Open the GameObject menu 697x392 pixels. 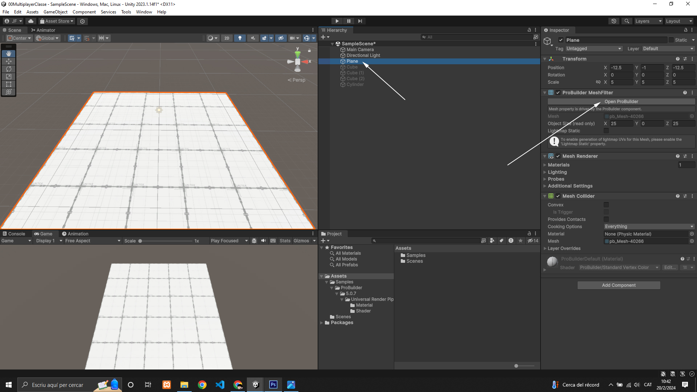(x=55, y=12)
